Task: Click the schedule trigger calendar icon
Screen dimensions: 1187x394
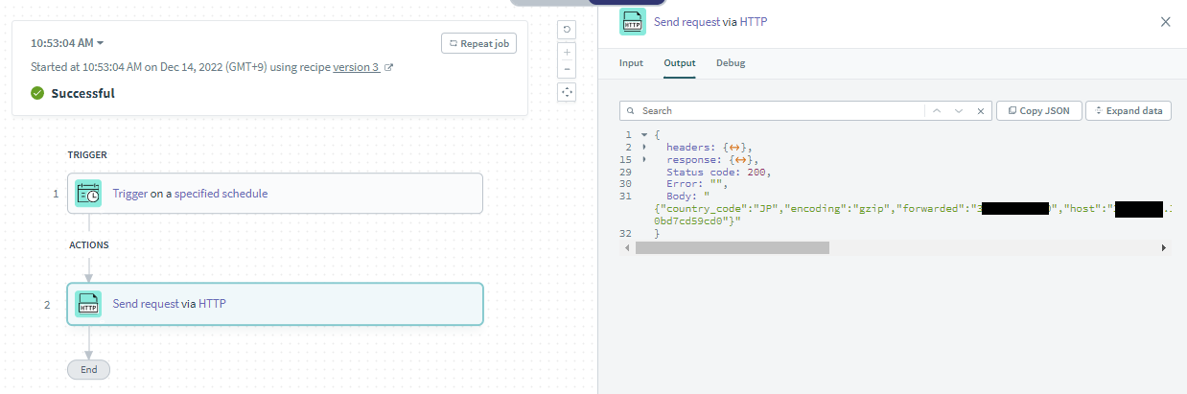Action: click(x=88, y=193)
